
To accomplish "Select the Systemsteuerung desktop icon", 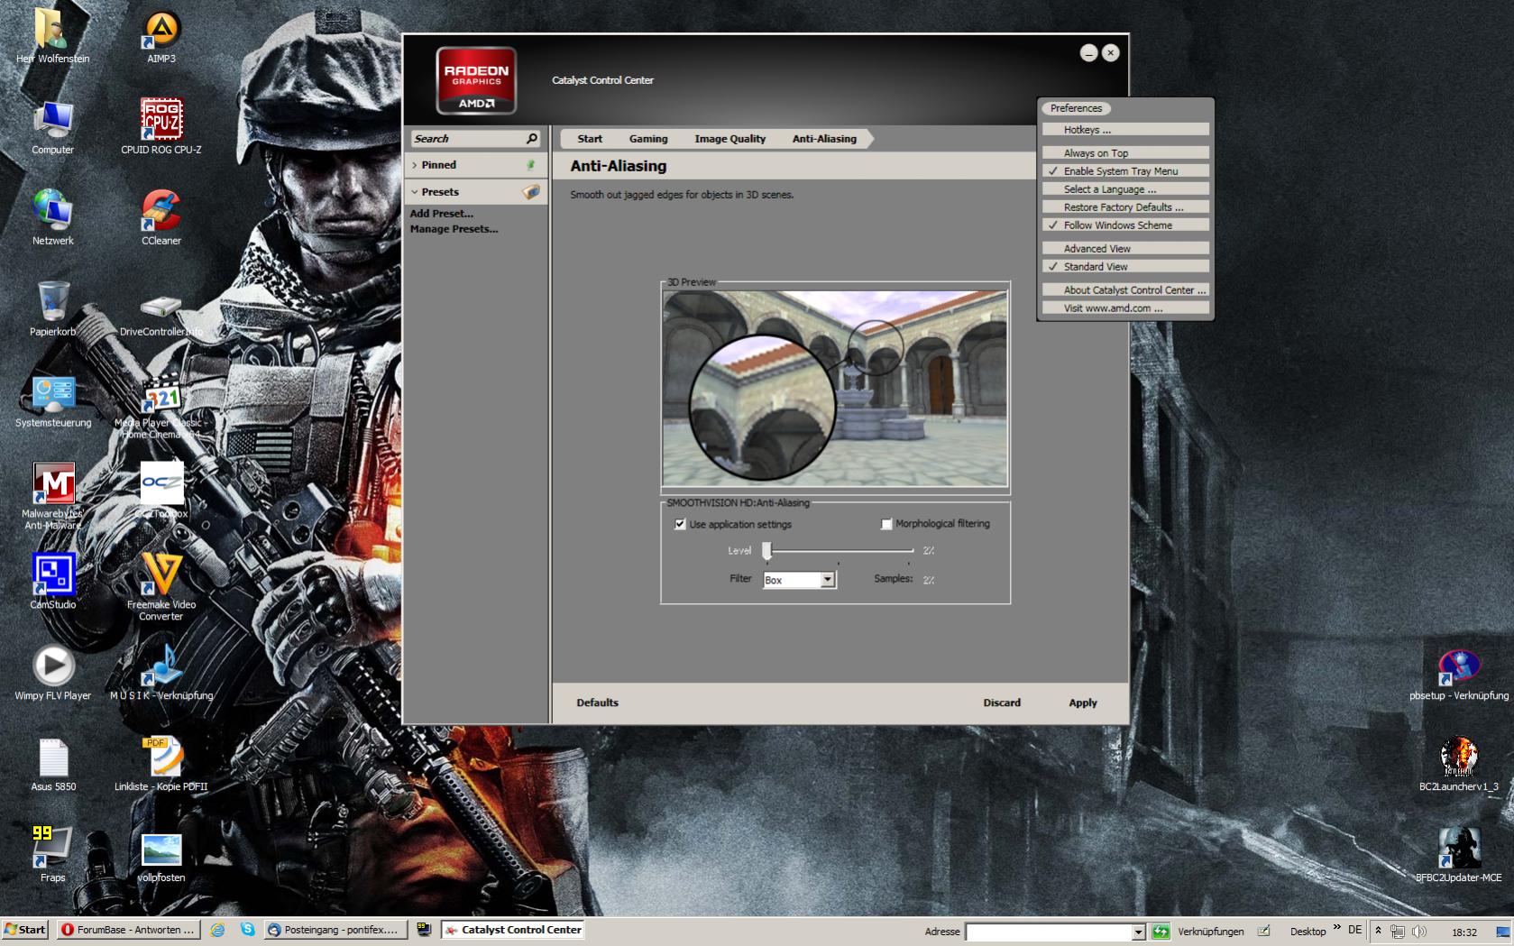I will (53, 400).
